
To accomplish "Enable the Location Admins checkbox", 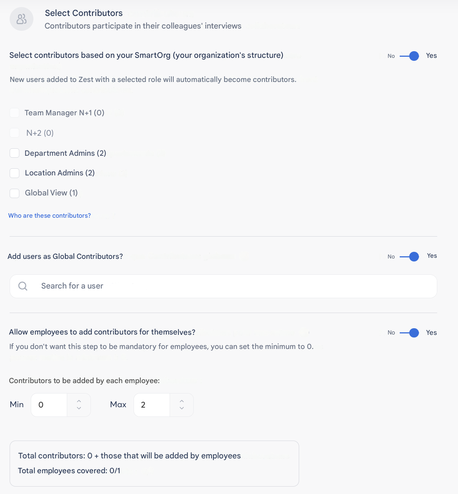I will tap(14, 173).
